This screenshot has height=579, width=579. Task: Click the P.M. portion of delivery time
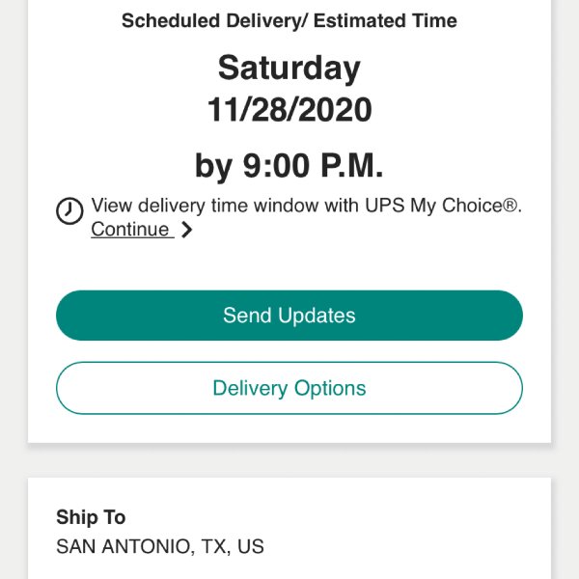pyautogui.click(x=352, y=166)
